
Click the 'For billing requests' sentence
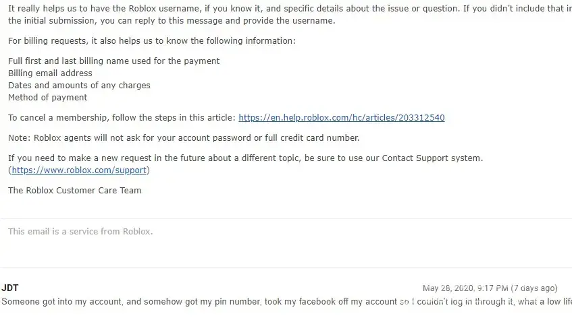(151, 41)
